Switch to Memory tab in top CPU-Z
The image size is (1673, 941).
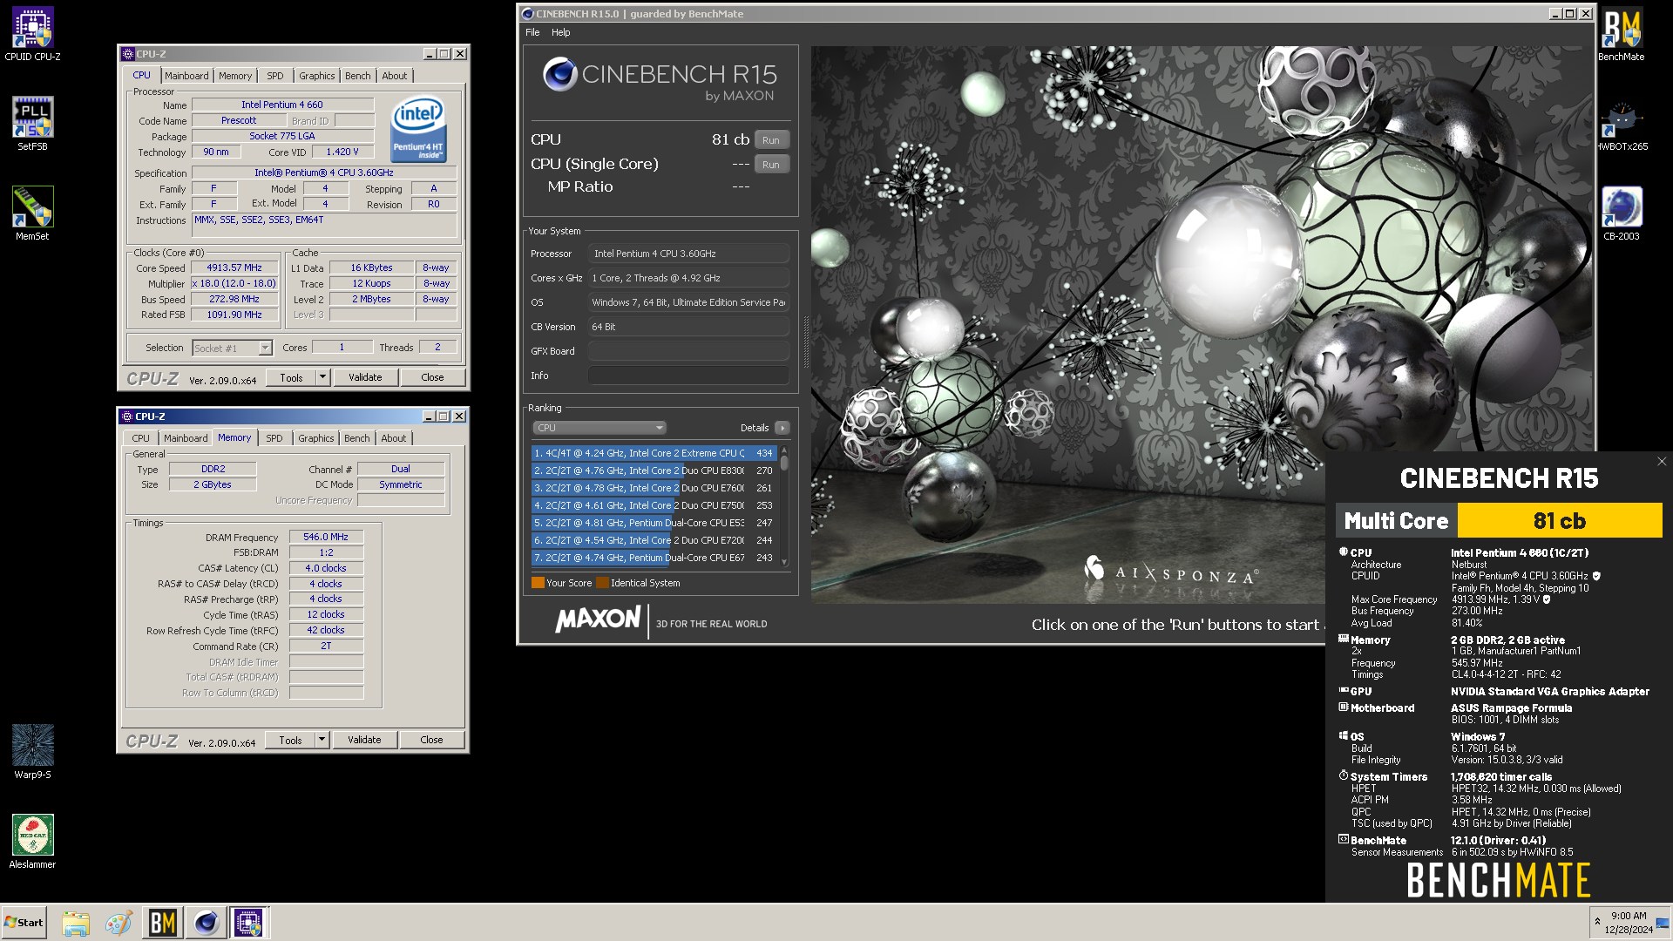(x=235, y=76)
